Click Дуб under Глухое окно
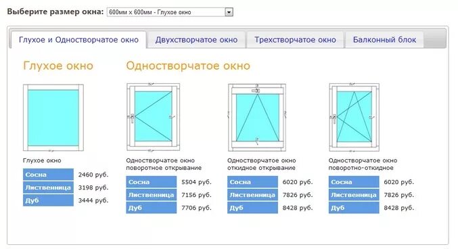The width and height of the screenshot is (458, 249). tap(48, 200)
